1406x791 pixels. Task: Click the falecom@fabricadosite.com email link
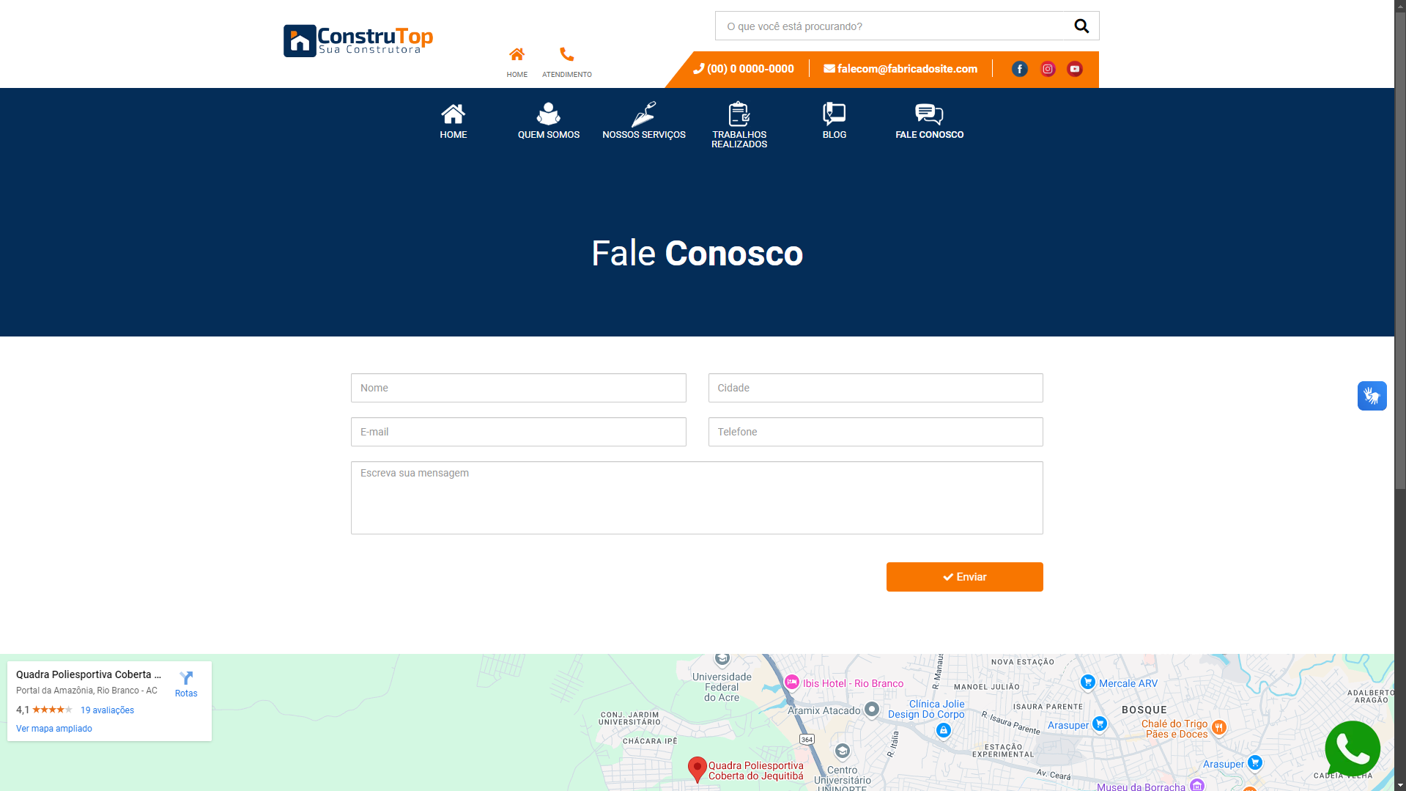coord(900,69)
